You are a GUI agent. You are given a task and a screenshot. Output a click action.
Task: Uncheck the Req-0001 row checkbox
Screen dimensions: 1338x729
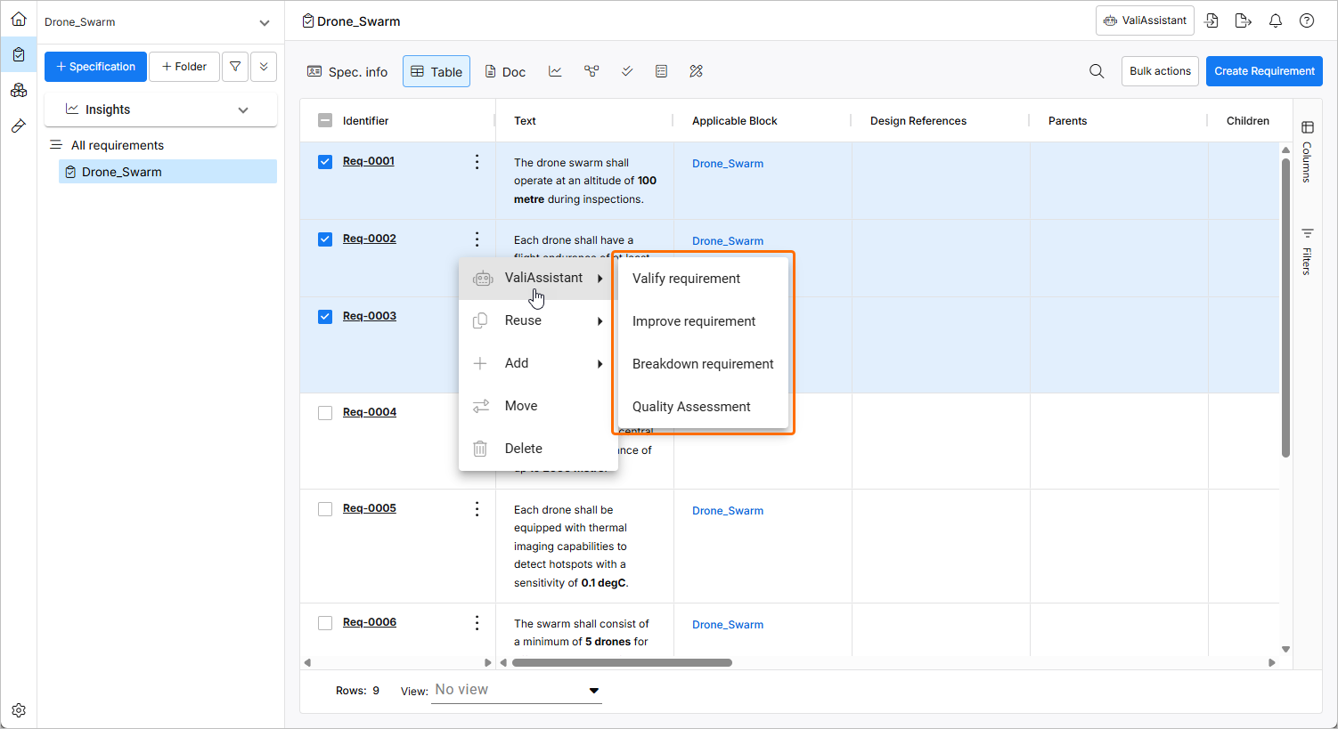[325, 162]
